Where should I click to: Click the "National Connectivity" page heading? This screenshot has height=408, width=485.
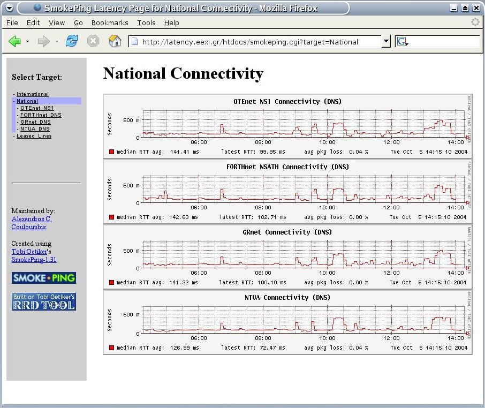point(184,73)
